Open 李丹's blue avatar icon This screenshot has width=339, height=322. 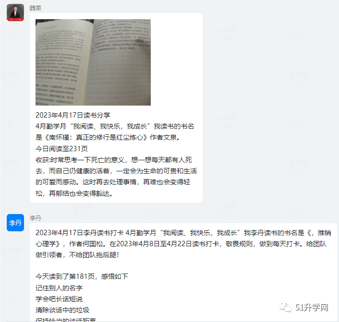[15, 223]
